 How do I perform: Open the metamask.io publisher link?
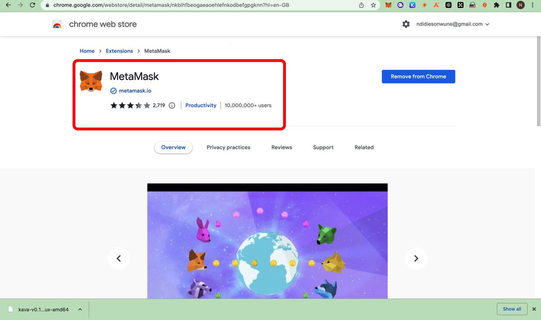135,90
